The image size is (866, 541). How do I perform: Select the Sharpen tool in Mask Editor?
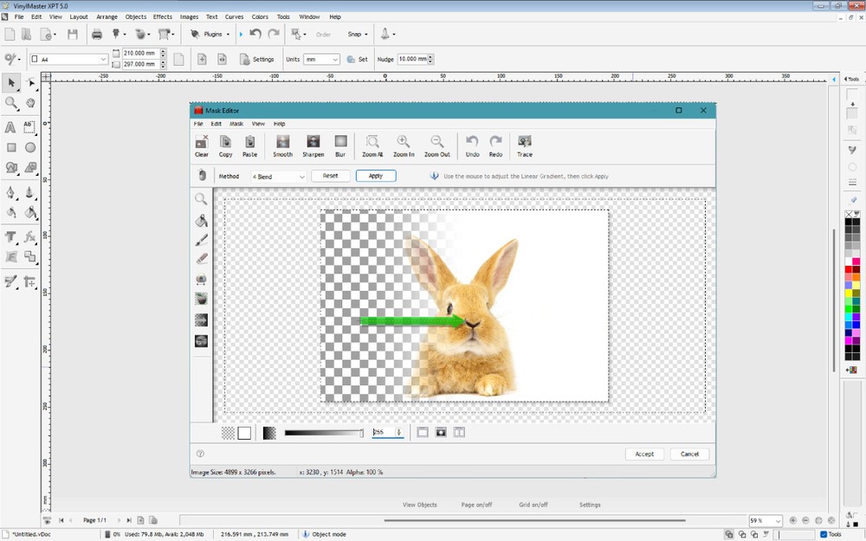313,145
